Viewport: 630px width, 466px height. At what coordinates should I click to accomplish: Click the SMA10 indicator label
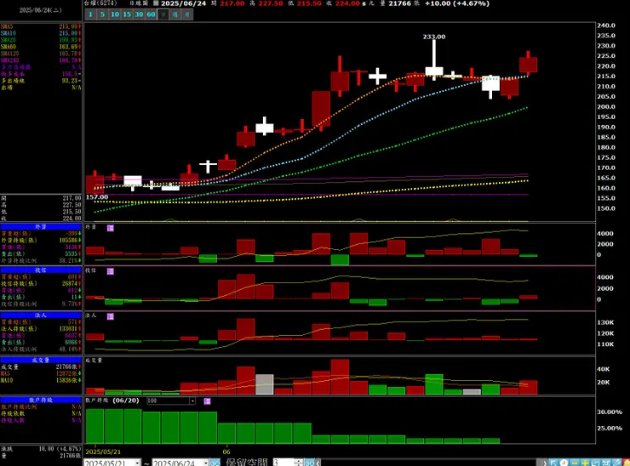pos(8,33)
